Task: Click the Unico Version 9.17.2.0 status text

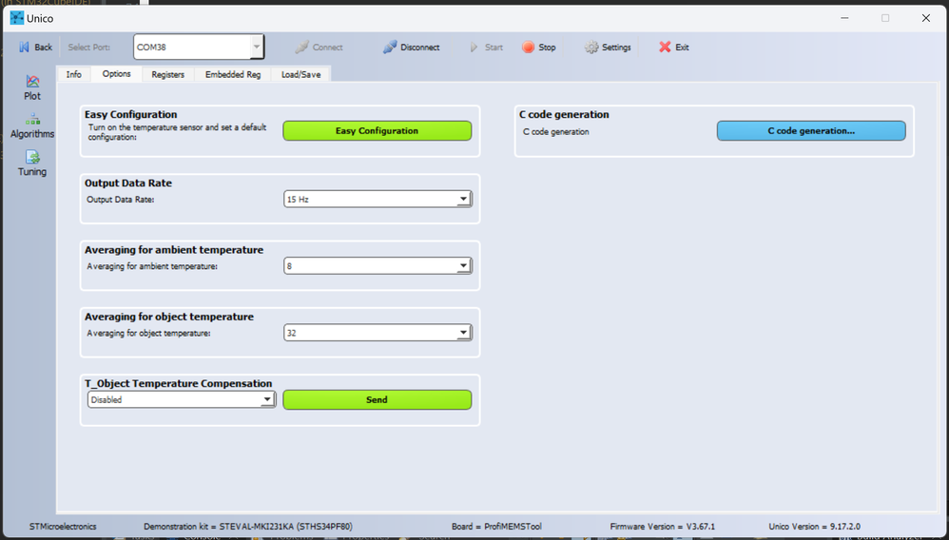Action: pos(815,527)
